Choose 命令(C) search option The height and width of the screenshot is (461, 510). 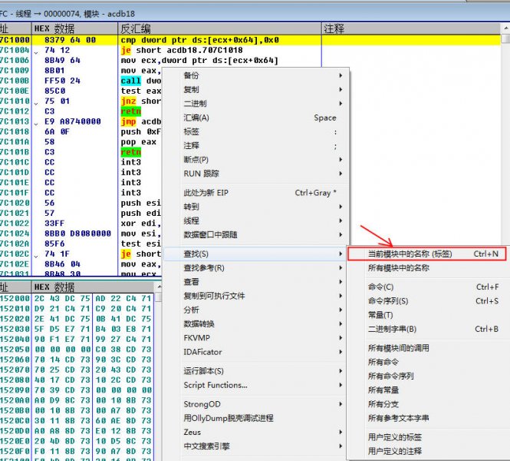point(427,287)
